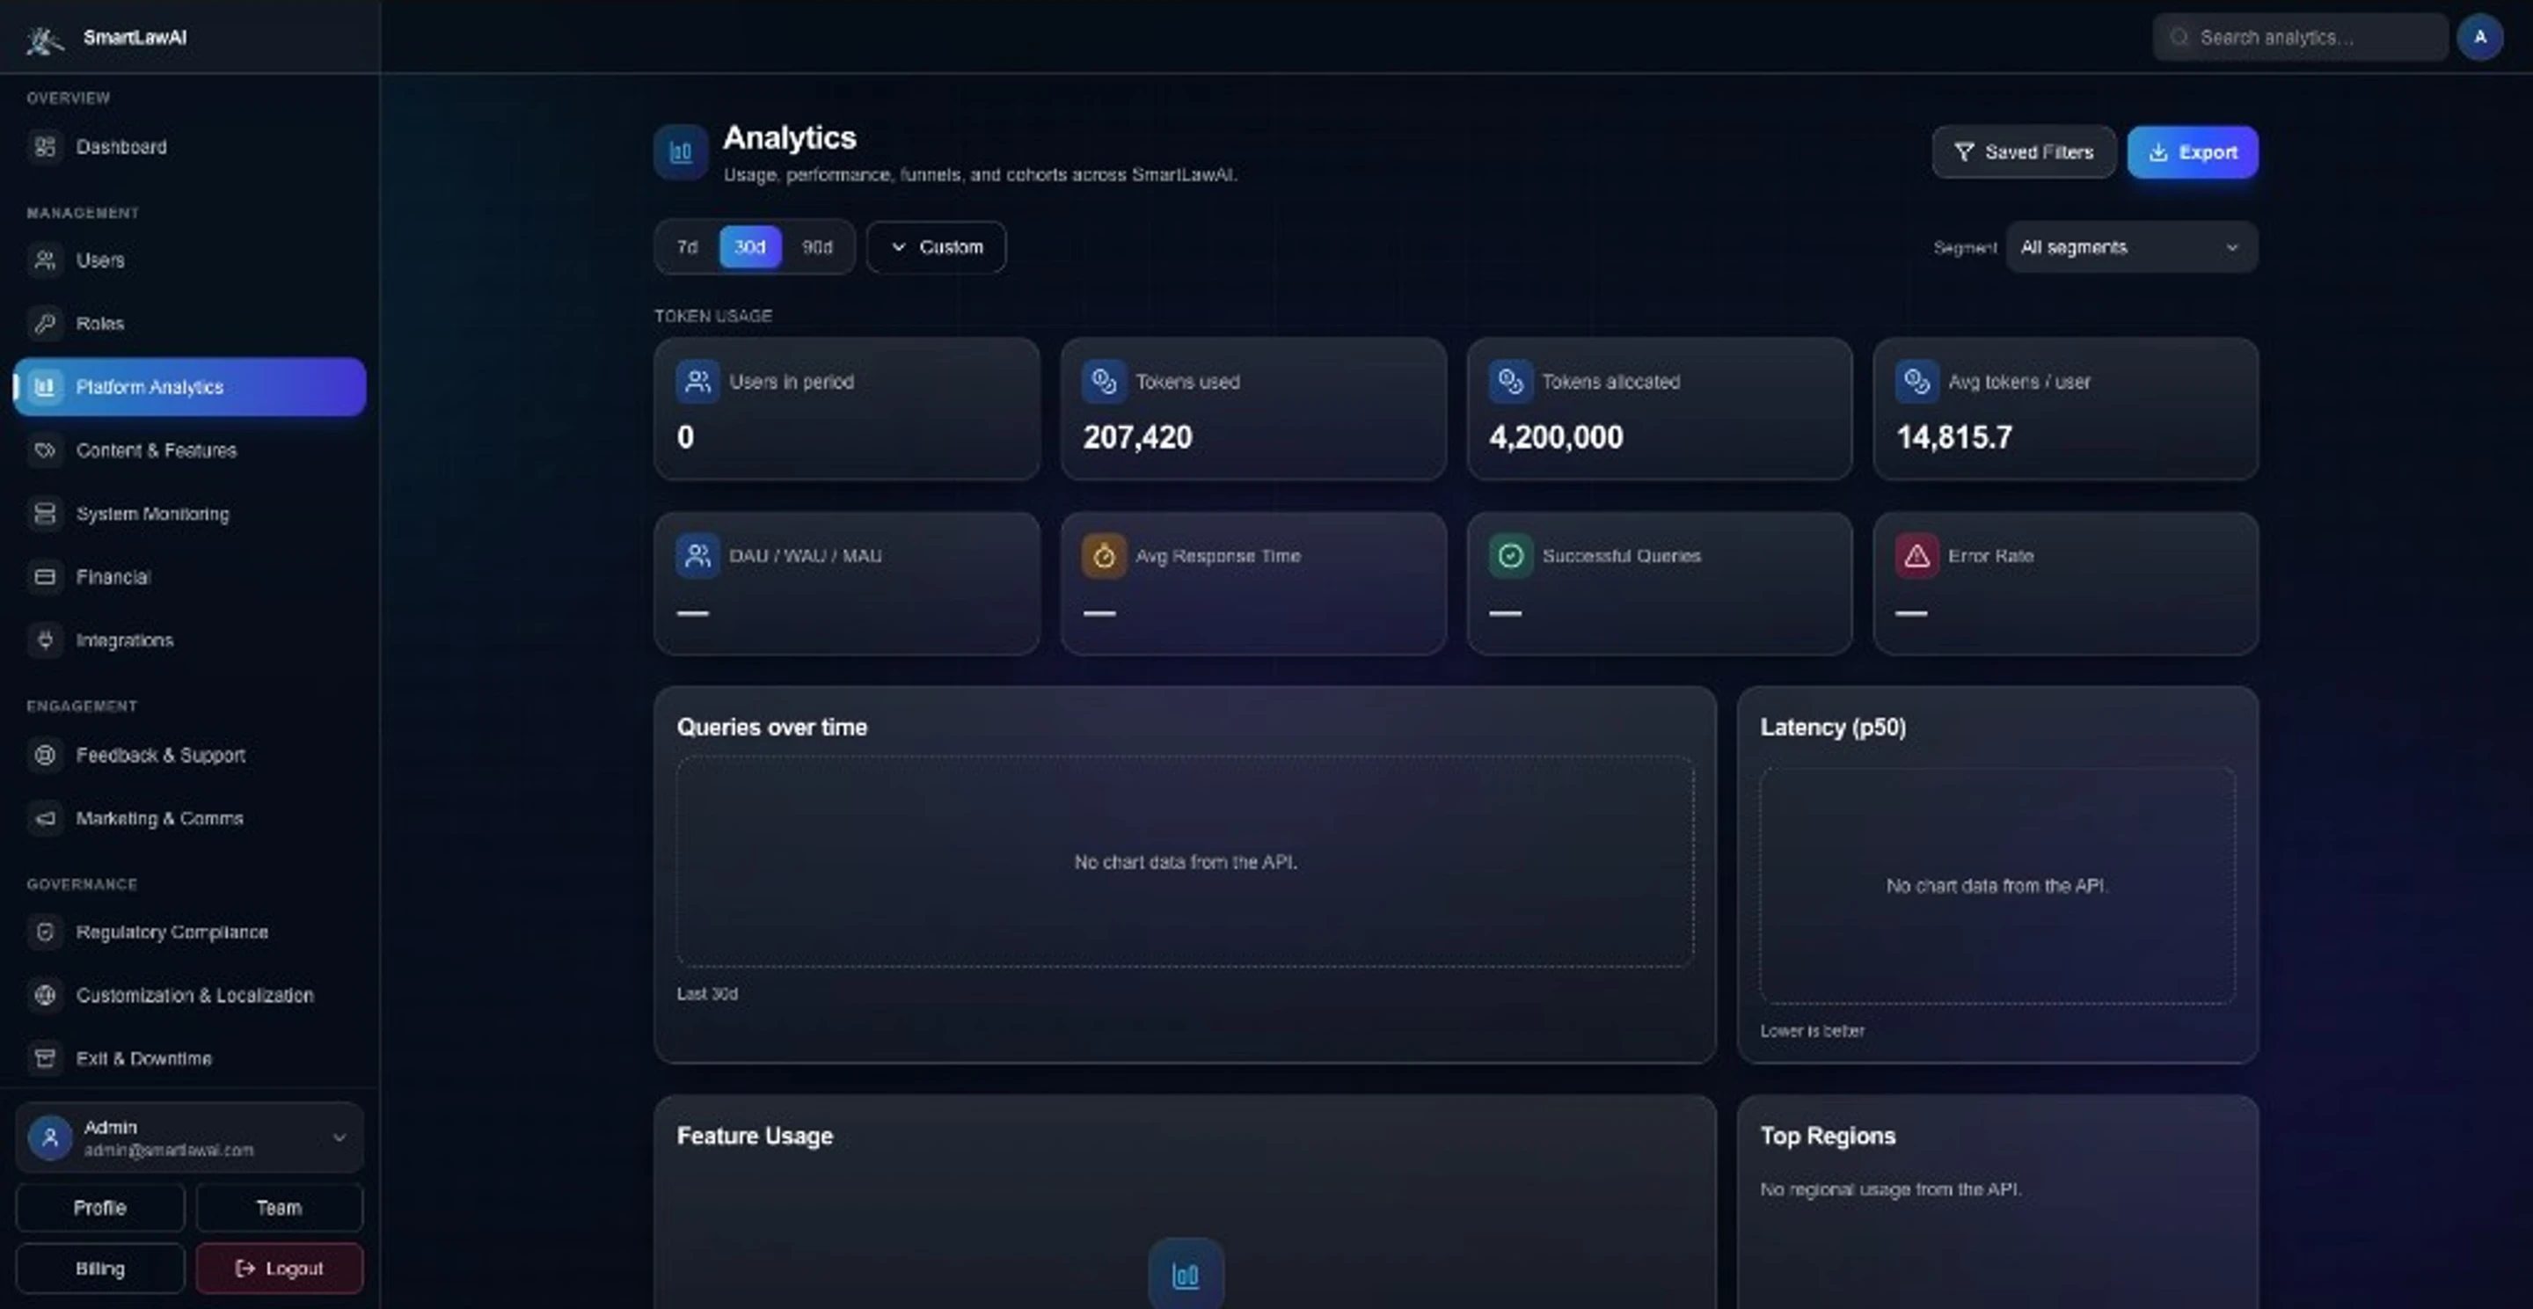Expand the Admin account chevron
2533x1309 pixels.
(x=339, y=1137)
